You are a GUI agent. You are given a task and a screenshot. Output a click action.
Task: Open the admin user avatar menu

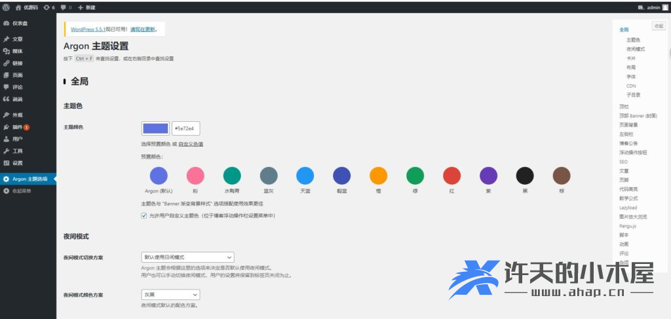click(x=664, y=7)
